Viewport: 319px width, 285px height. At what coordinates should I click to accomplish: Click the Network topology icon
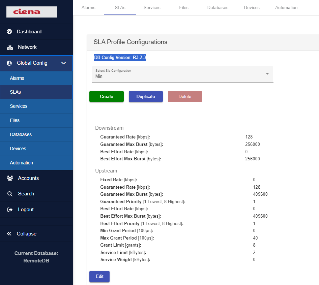tap(10, 47)
